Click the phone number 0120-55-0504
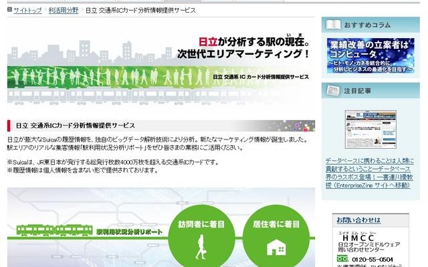 coord(372,259)
